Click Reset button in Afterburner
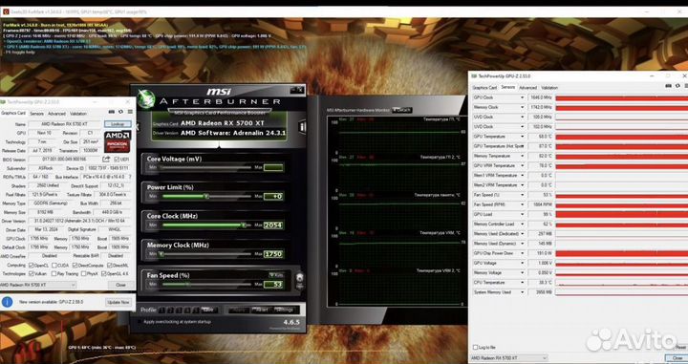The image size is (688, 364). click(x=262, y=310)
